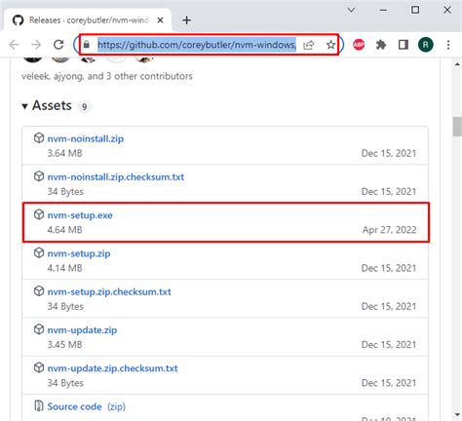Click the 4.14 MB size text
This screenshot has height=421, width=462.
[64, 268]
